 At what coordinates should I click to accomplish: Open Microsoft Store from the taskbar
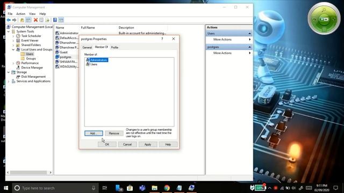130,188
